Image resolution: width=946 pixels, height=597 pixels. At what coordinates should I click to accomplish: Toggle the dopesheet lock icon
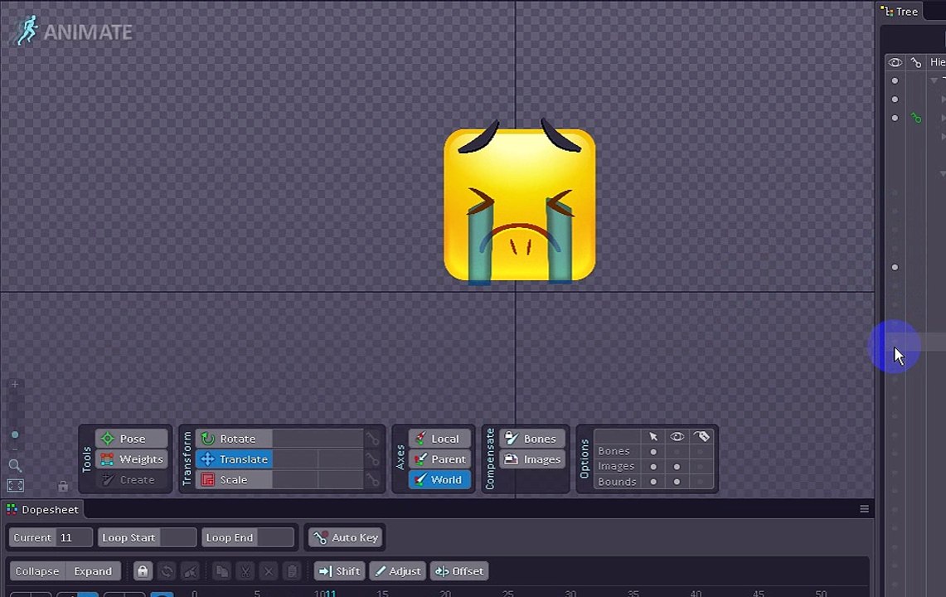[143, 571]
